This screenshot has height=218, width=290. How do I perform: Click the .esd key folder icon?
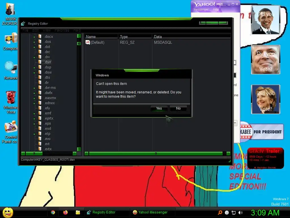tap(40, 128)
